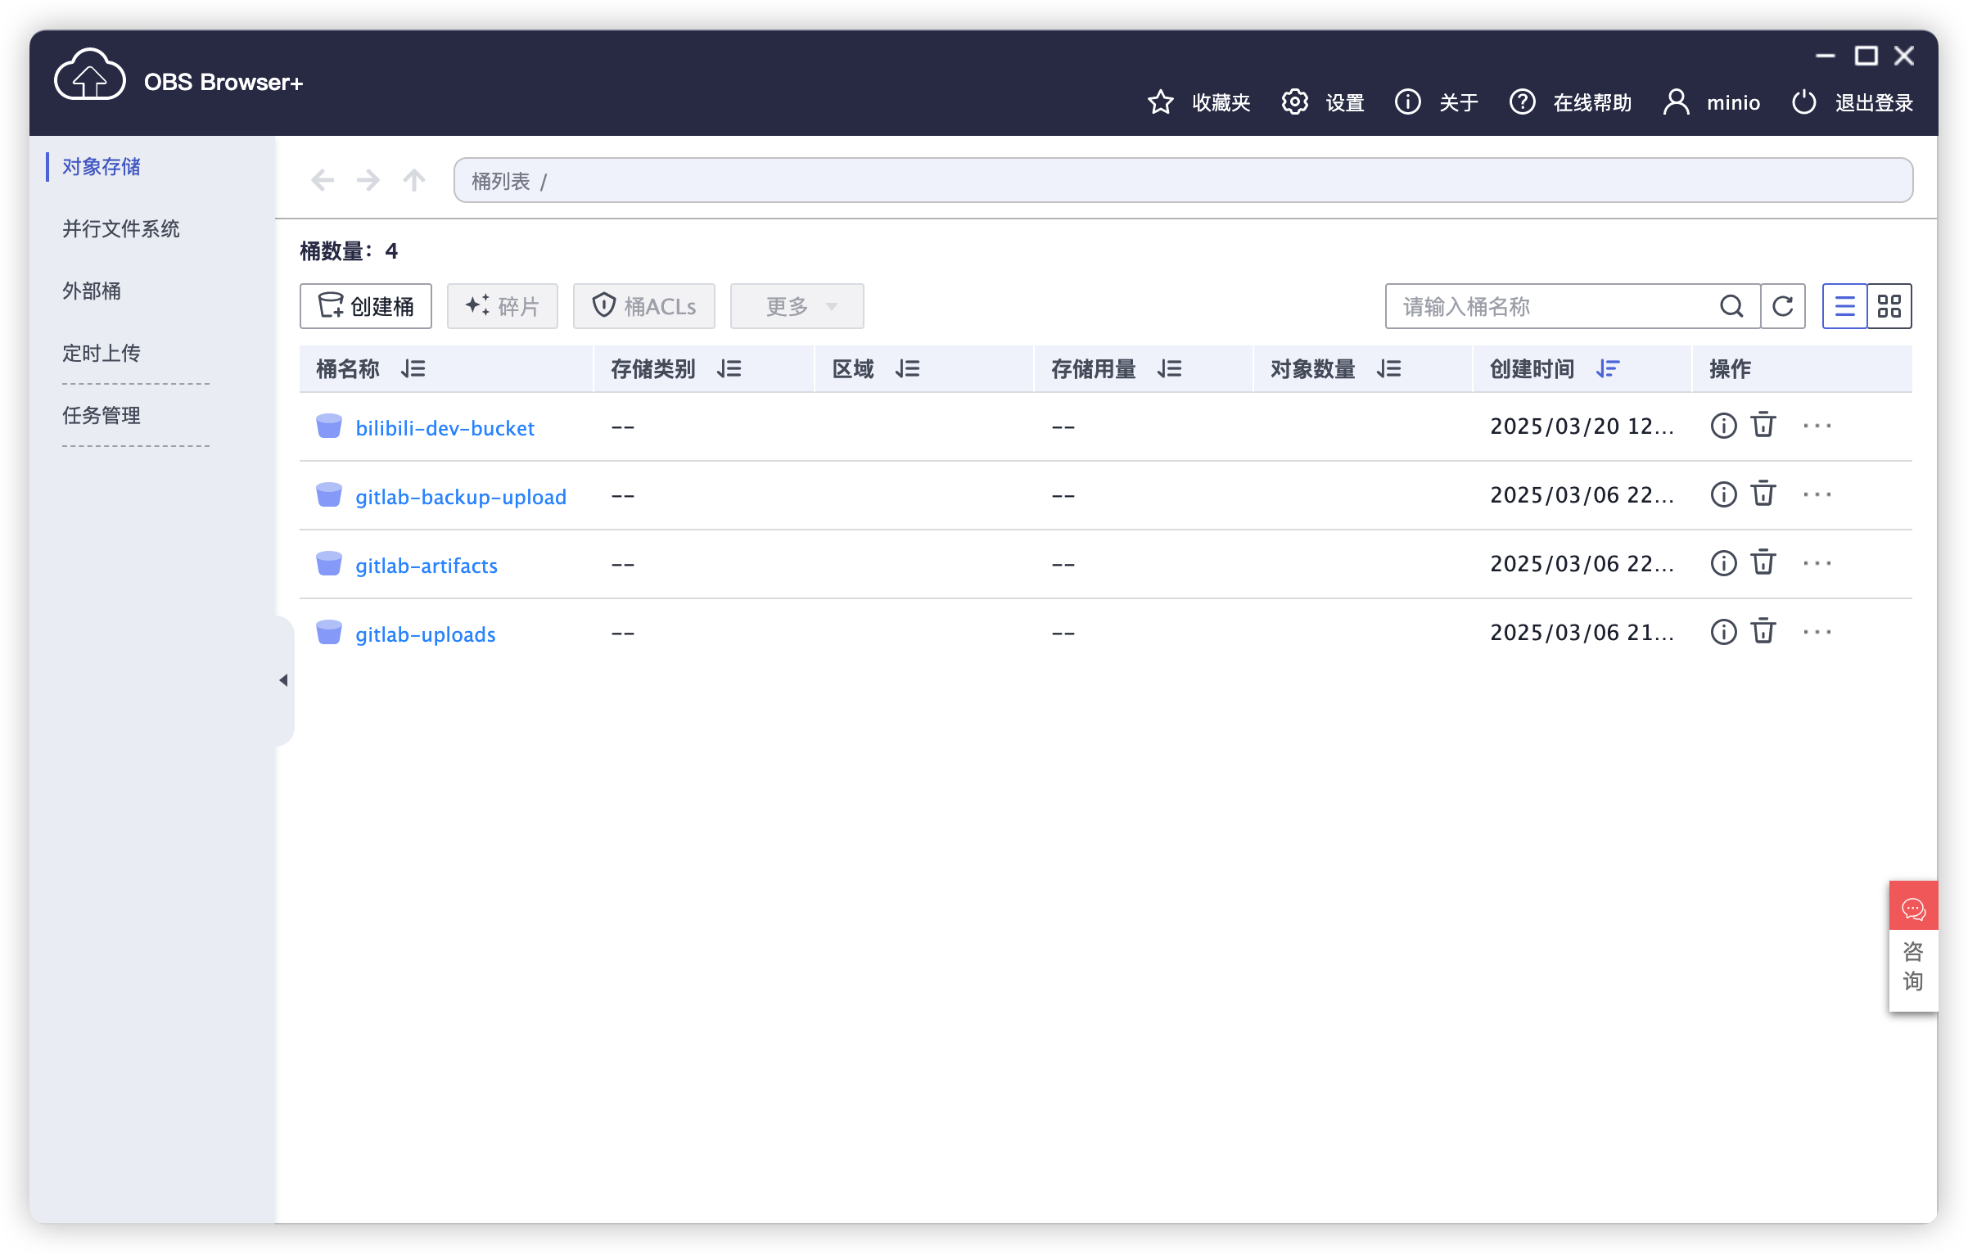Open Settings gear in header
Image resolution: width=1968 pixels, height=1254 pixels.
(x=1295, y=102)
